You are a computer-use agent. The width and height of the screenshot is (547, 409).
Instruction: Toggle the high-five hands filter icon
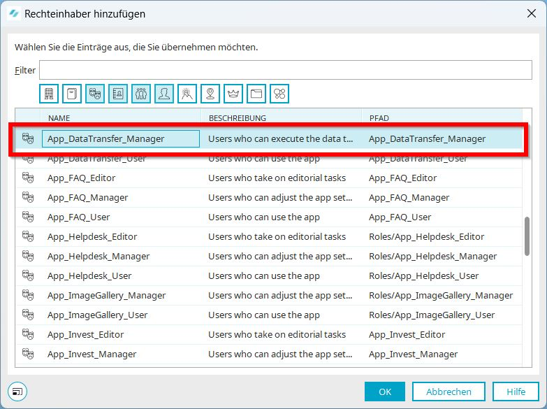(x=187, y=94)
